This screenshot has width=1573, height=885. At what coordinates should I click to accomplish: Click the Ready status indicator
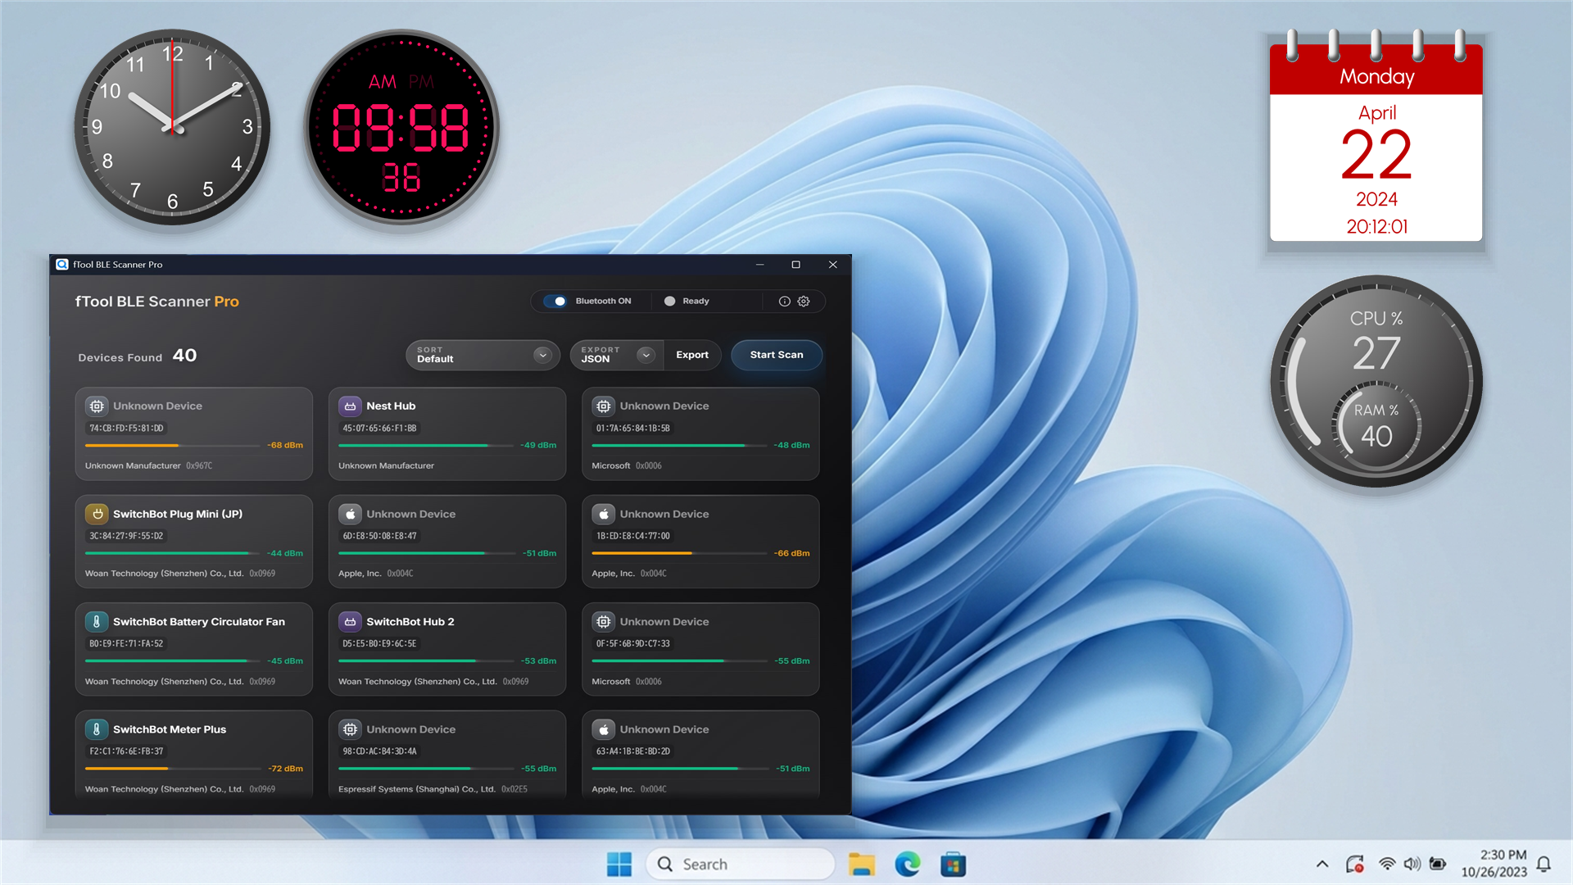687,301
